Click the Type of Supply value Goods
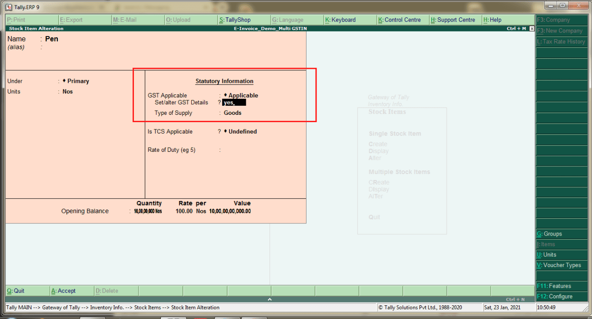The width and height of the screenshot is (592, 319). [x=233, y=113]
